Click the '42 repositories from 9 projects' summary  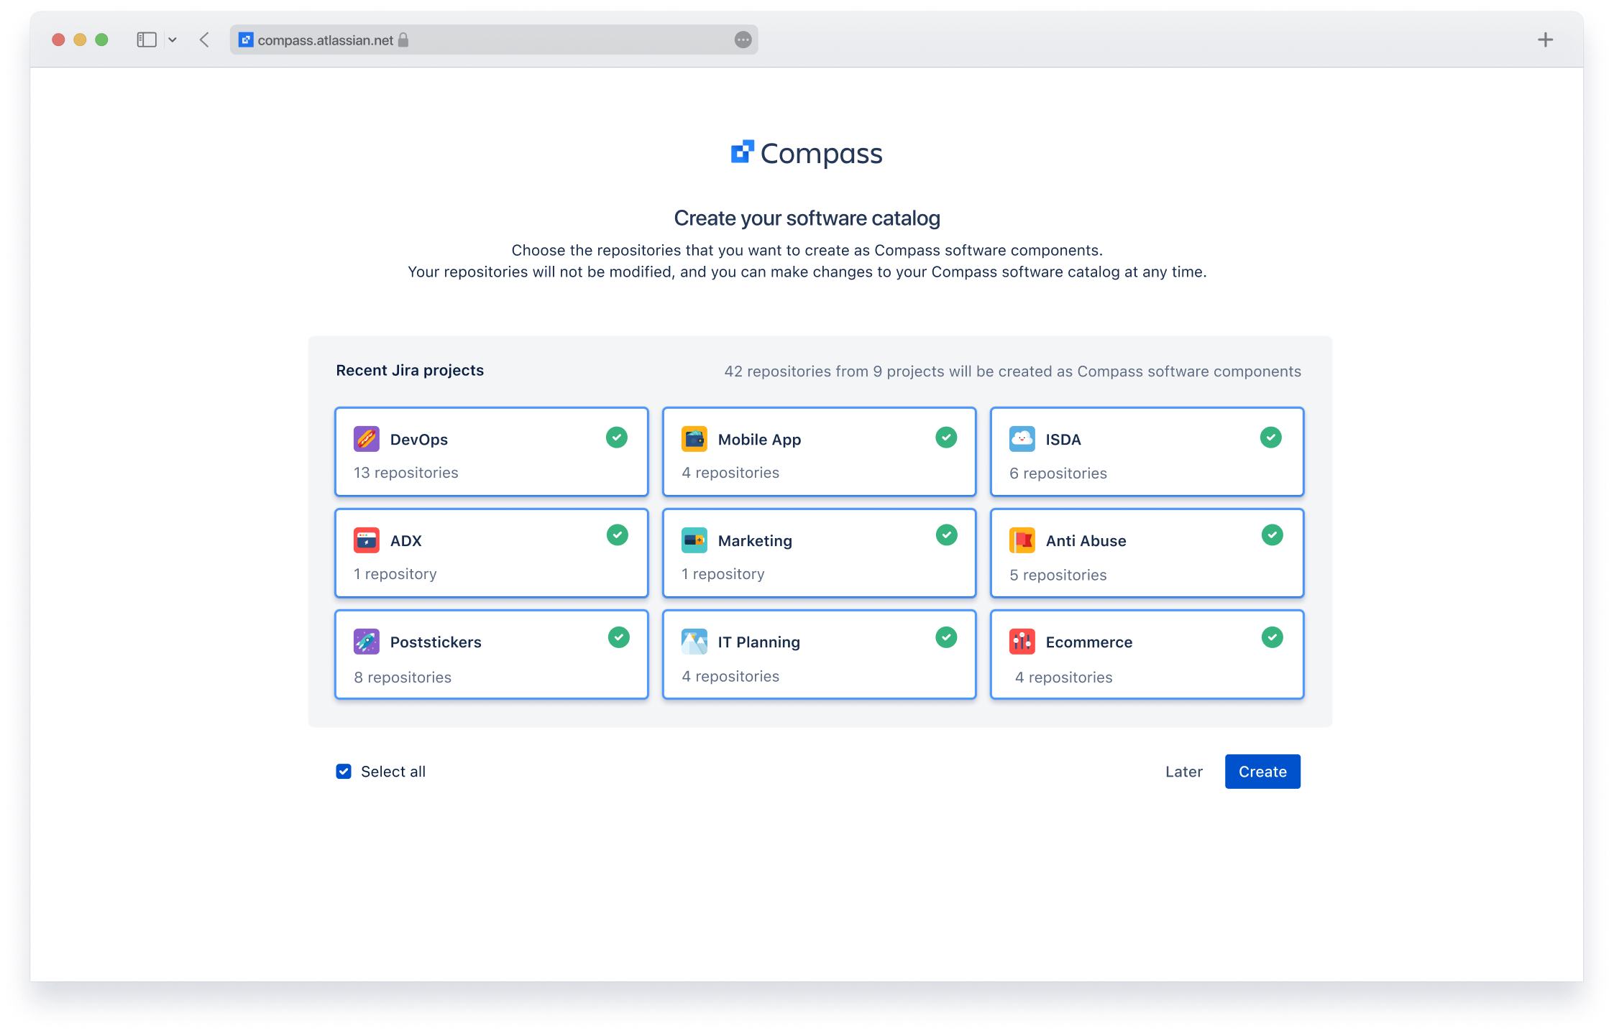1012,371
